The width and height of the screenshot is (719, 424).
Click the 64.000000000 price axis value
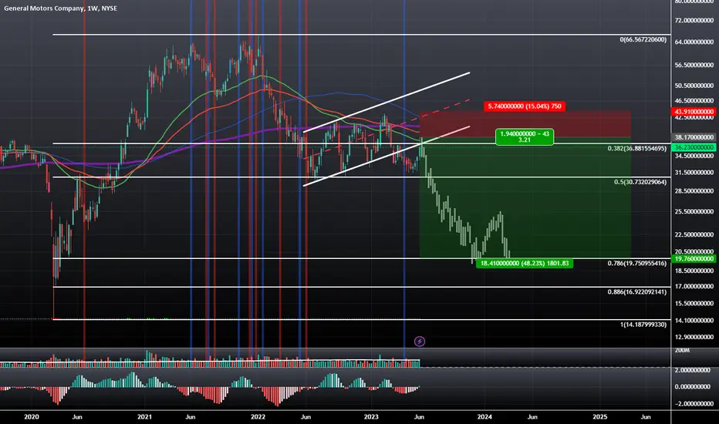(694, 42)
